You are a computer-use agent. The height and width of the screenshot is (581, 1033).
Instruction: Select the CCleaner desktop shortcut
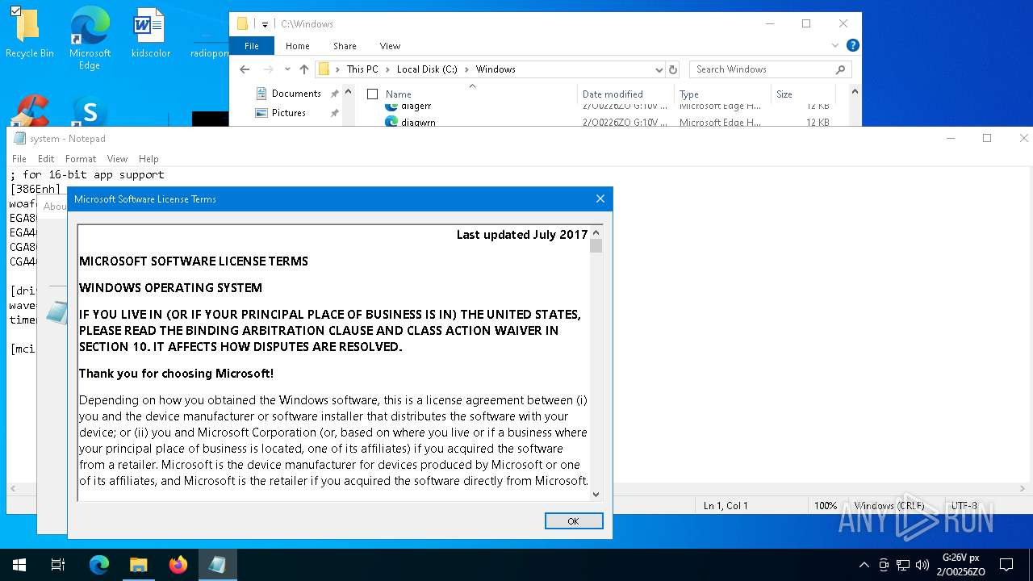pos(30,111)
